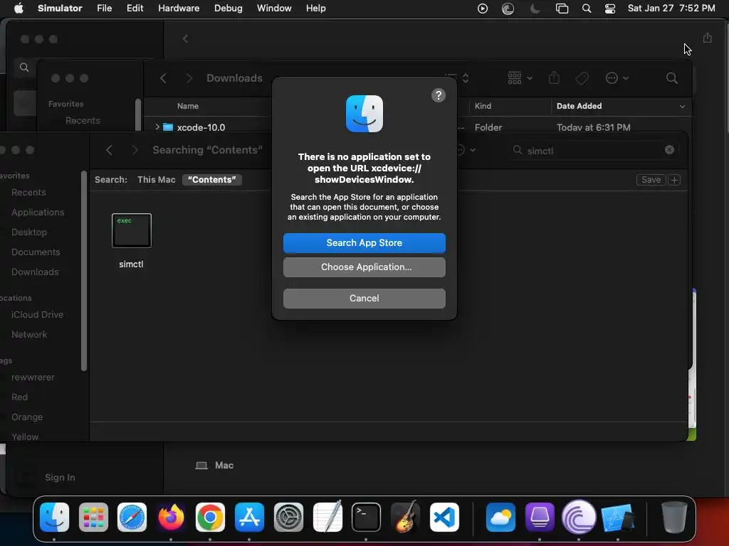The height and width of the screenshot is (546, 729).
Task: Click the simctl search field
Action: (x=594, y=150)
